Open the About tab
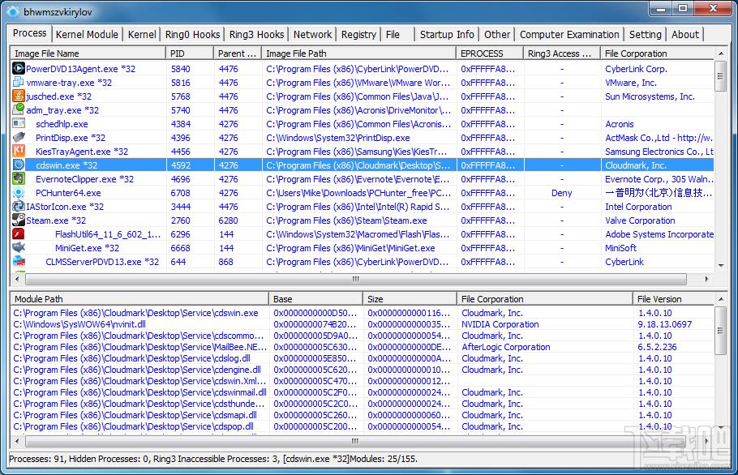 [x=685, y=34]
